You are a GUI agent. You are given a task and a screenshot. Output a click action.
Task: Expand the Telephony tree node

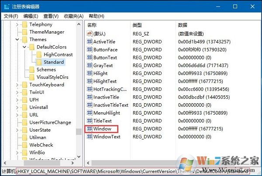(17, 25)
